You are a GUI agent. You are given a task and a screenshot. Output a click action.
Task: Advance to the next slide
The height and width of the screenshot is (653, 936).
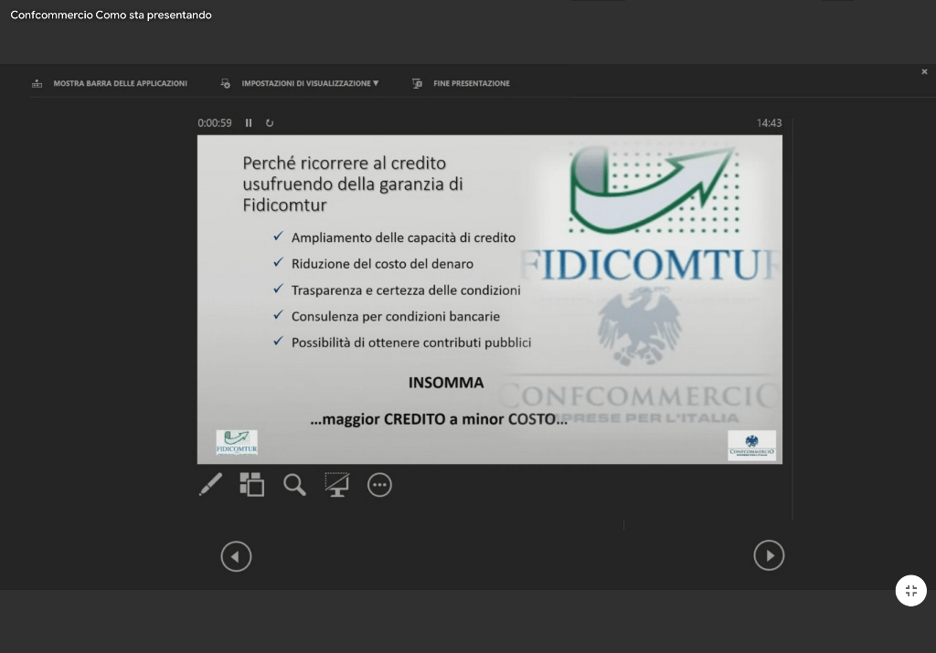769,555
